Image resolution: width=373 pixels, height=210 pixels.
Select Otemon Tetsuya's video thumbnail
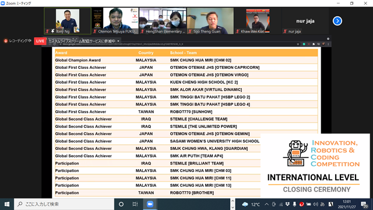pyautogui.click(x=115, y=21)
